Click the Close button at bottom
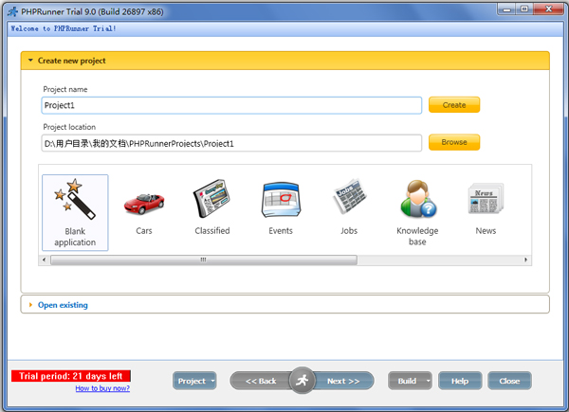 click(509, 381)
